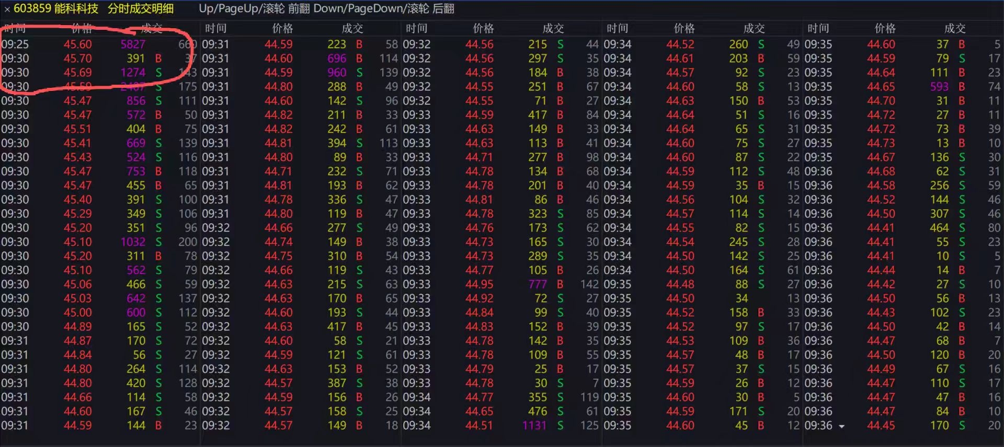Select price 44.74

click(x=278, y=242)
